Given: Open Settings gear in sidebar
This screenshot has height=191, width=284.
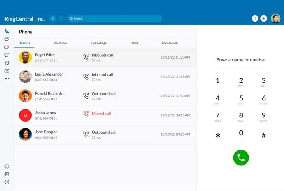Looking at the screenshot, I should point(7,174).
